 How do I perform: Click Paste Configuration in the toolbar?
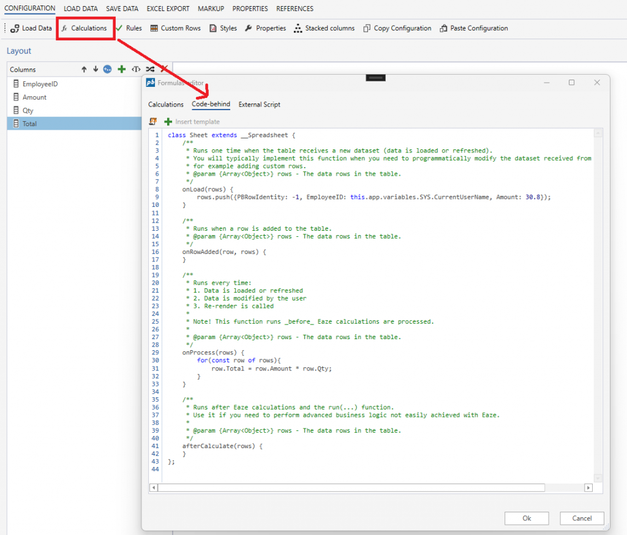474,28
